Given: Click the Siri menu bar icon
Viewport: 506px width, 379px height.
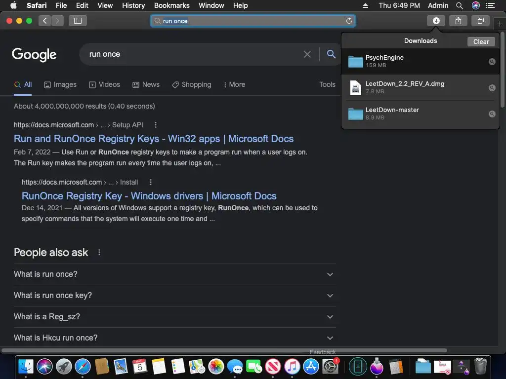Looking at the screenshot, I should click(x=476, y=5).
